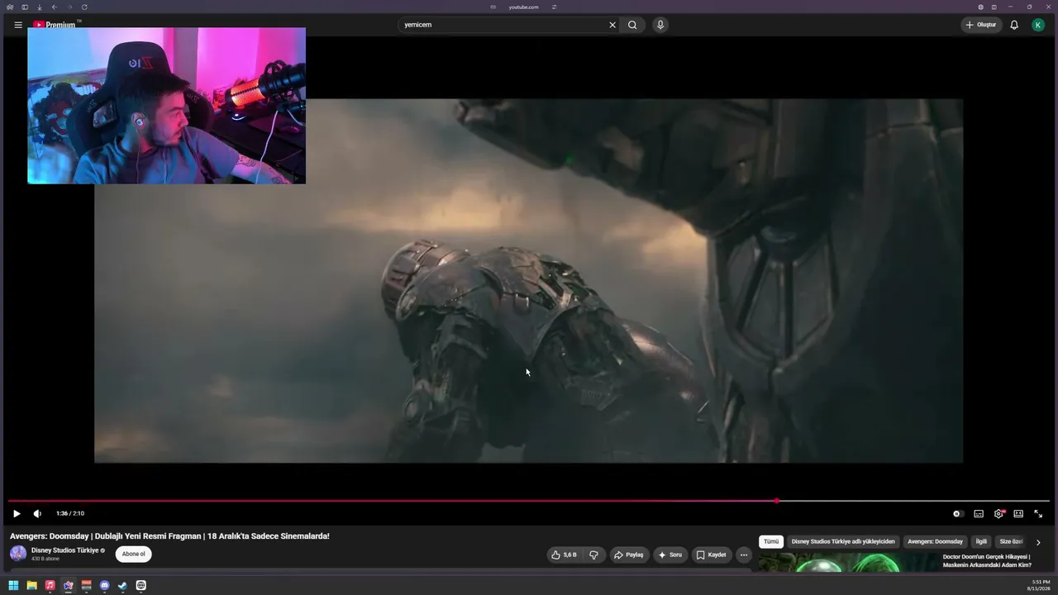This screenshot has height=595, width=1058.
Task: Subscribe with the Abone ol button
Action: click(x=134, y=554)
